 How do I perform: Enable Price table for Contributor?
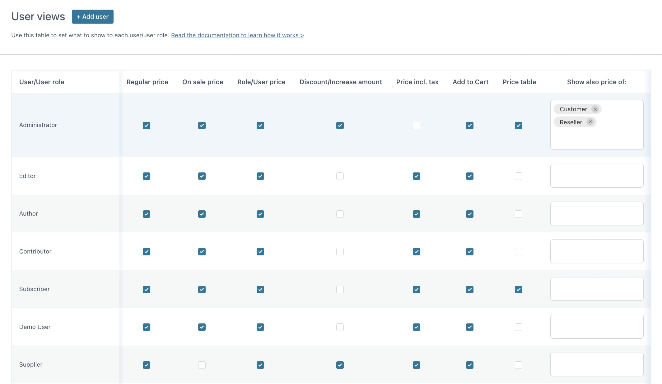click(x=519, y=252)
